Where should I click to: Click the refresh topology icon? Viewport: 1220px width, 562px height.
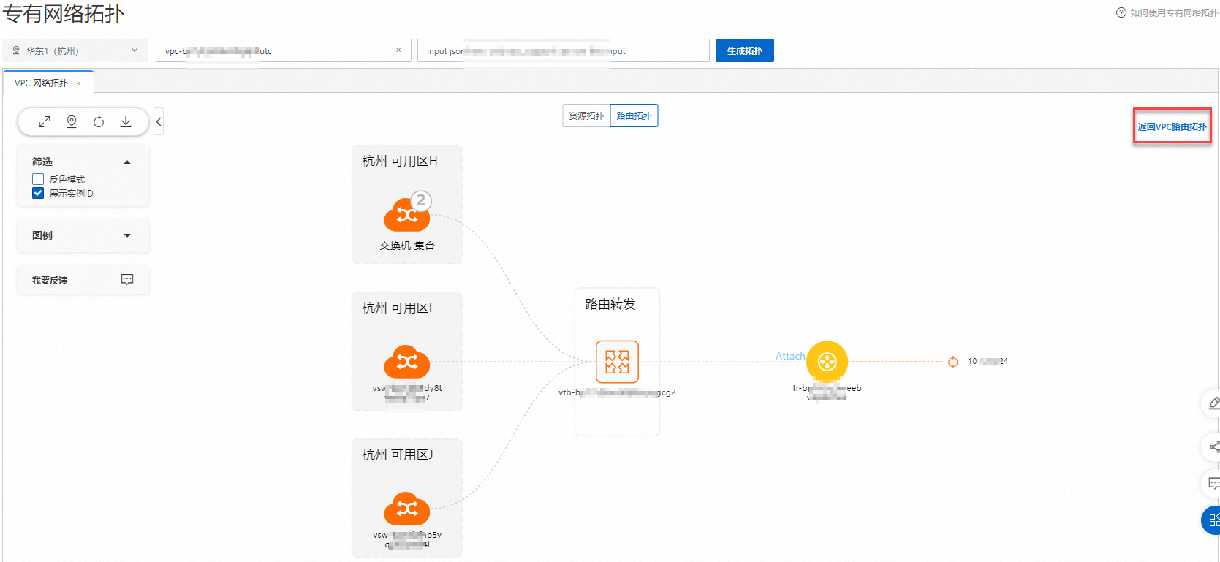(99, 122)
